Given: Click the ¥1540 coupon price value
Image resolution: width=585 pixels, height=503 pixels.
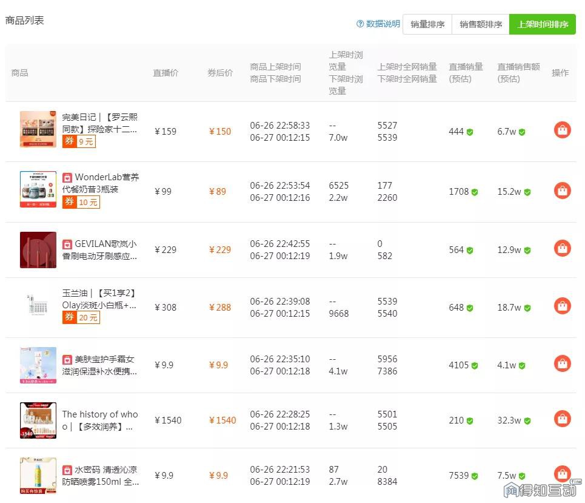Looking at the screenshot, I should [222, 420].
